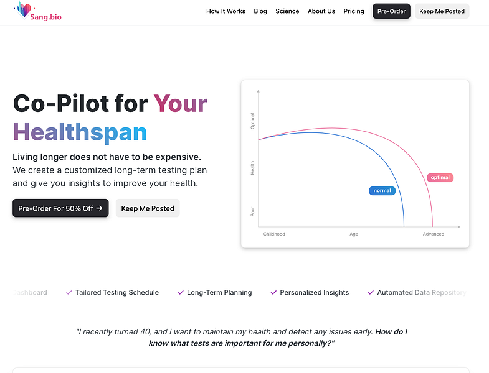Click the Personalized Insights feature text
The image size is (489, 373).
pos(315,293)
